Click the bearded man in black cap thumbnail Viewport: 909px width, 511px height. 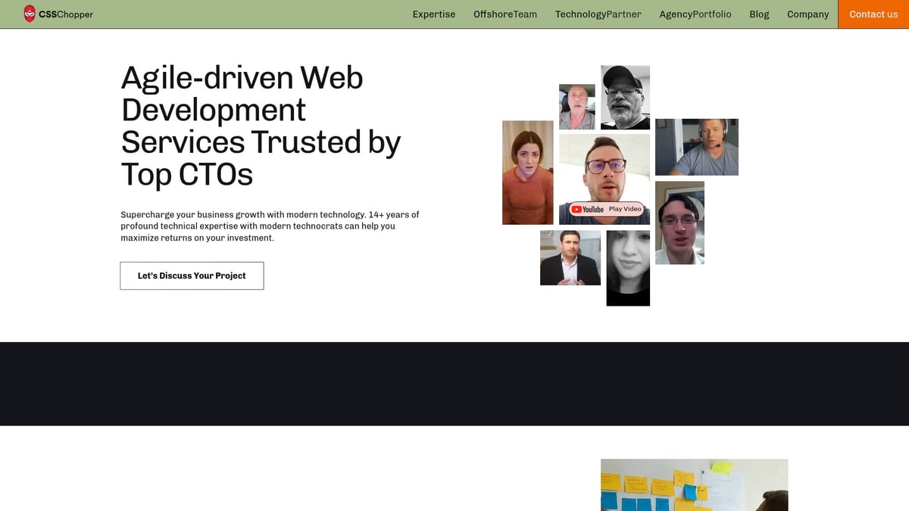tap(626, 97)
